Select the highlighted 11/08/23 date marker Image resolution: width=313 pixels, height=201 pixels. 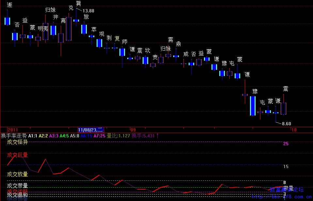coord(90,130)
